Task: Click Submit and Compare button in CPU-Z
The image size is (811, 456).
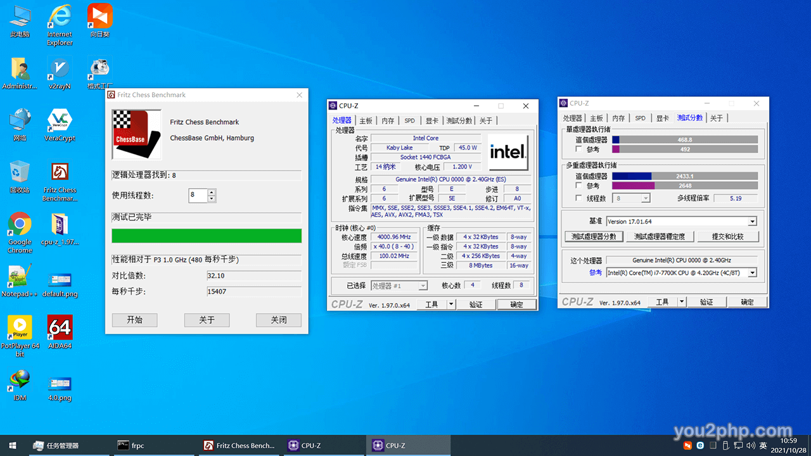Action: pyautogui.click(x=727, y=236)
